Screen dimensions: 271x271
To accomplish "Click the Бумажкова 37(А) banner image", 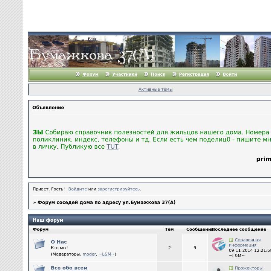I will [x=150, y=51].
